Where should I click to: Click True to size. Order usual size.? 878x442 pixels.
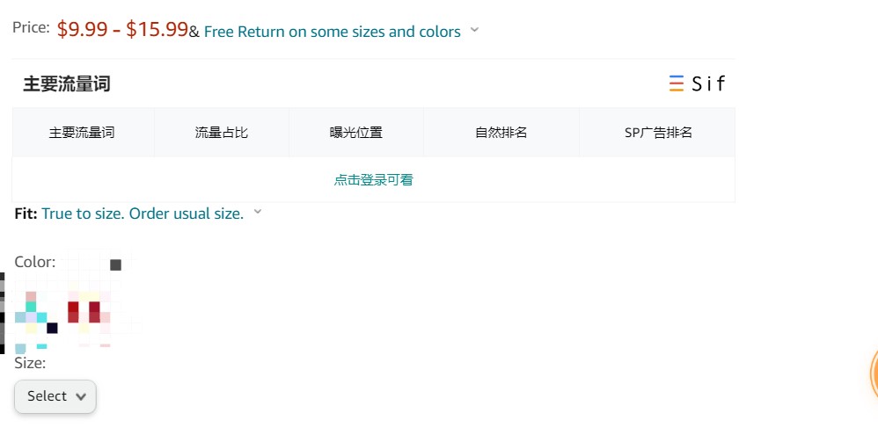(x=143, y=214)
